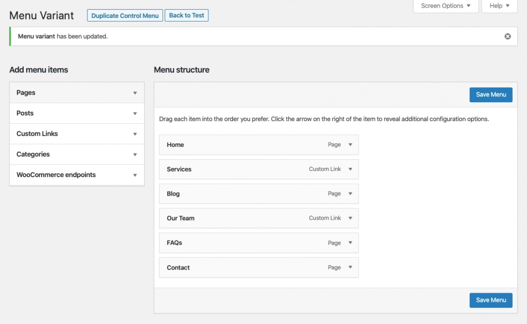This screenshot has height=324, width=527.
Task: Click the top Save Menu button
Action: pos(490,94)
